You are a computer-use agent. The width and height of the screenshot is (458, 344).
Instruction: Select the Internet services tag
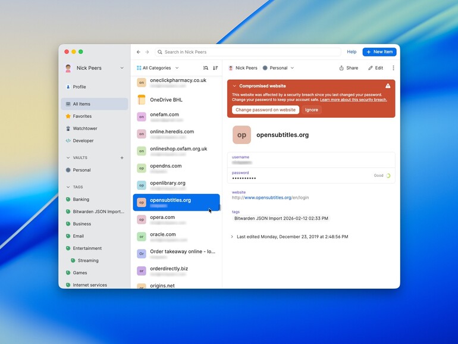[95, 285]
